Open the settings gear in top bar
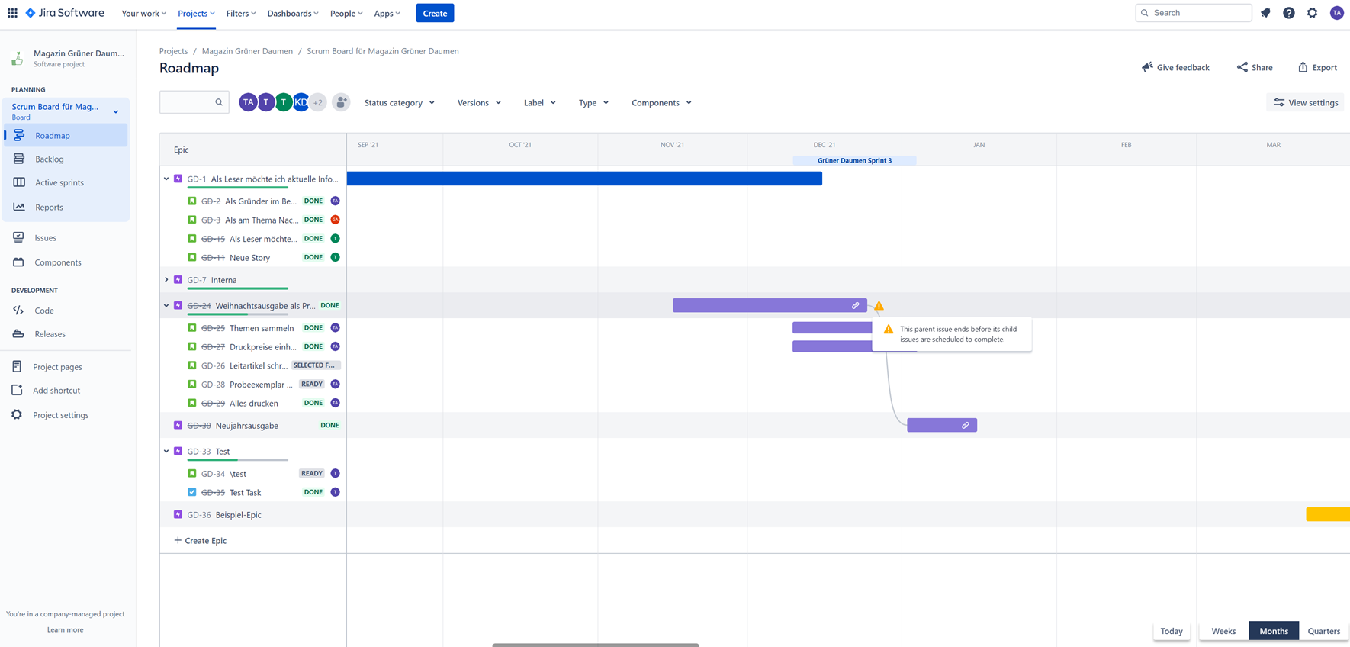This screenshot has height=647, width=1350. click(x=1312, y=13)
